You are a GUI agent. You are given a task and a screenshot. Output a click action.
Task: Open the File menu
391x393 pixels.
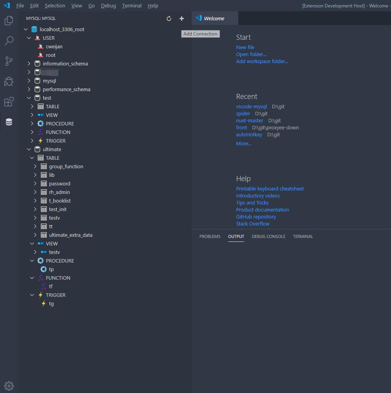[x=20, y=5]
